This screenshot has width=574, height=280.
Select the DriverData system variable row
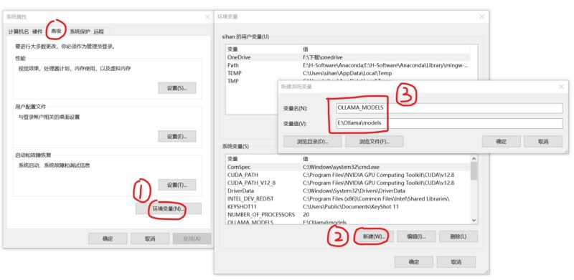[348, 190]
